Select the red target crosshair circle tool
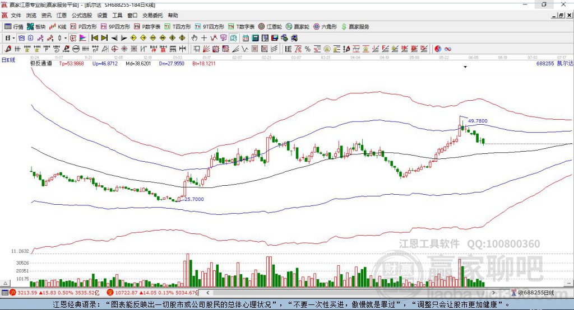This screenshot has height=310, width=574. coord(114,49)
